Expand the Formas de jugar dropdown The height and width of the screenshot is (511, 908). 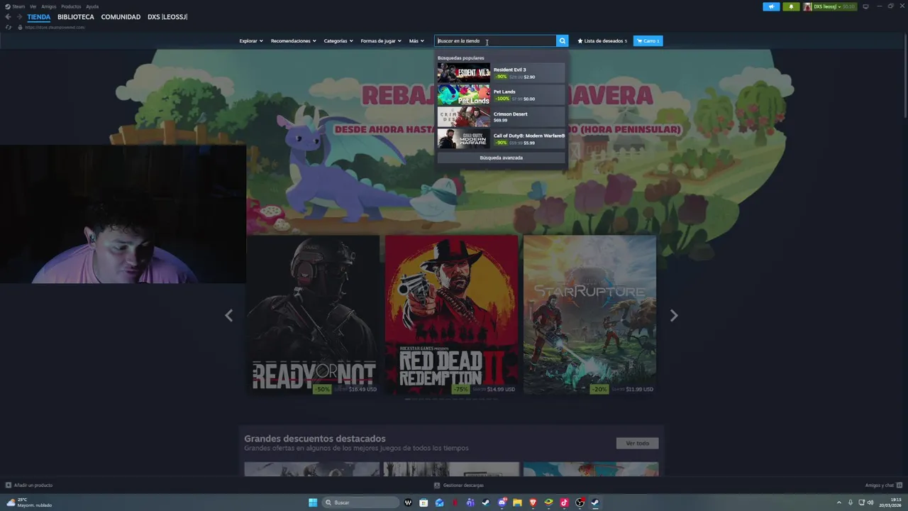(381, 41)
